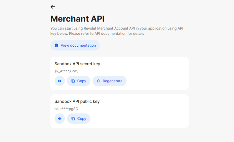Regenerate the Sandbox API secret key
This screenshot has height=142, width=234.
pos(109,81)
